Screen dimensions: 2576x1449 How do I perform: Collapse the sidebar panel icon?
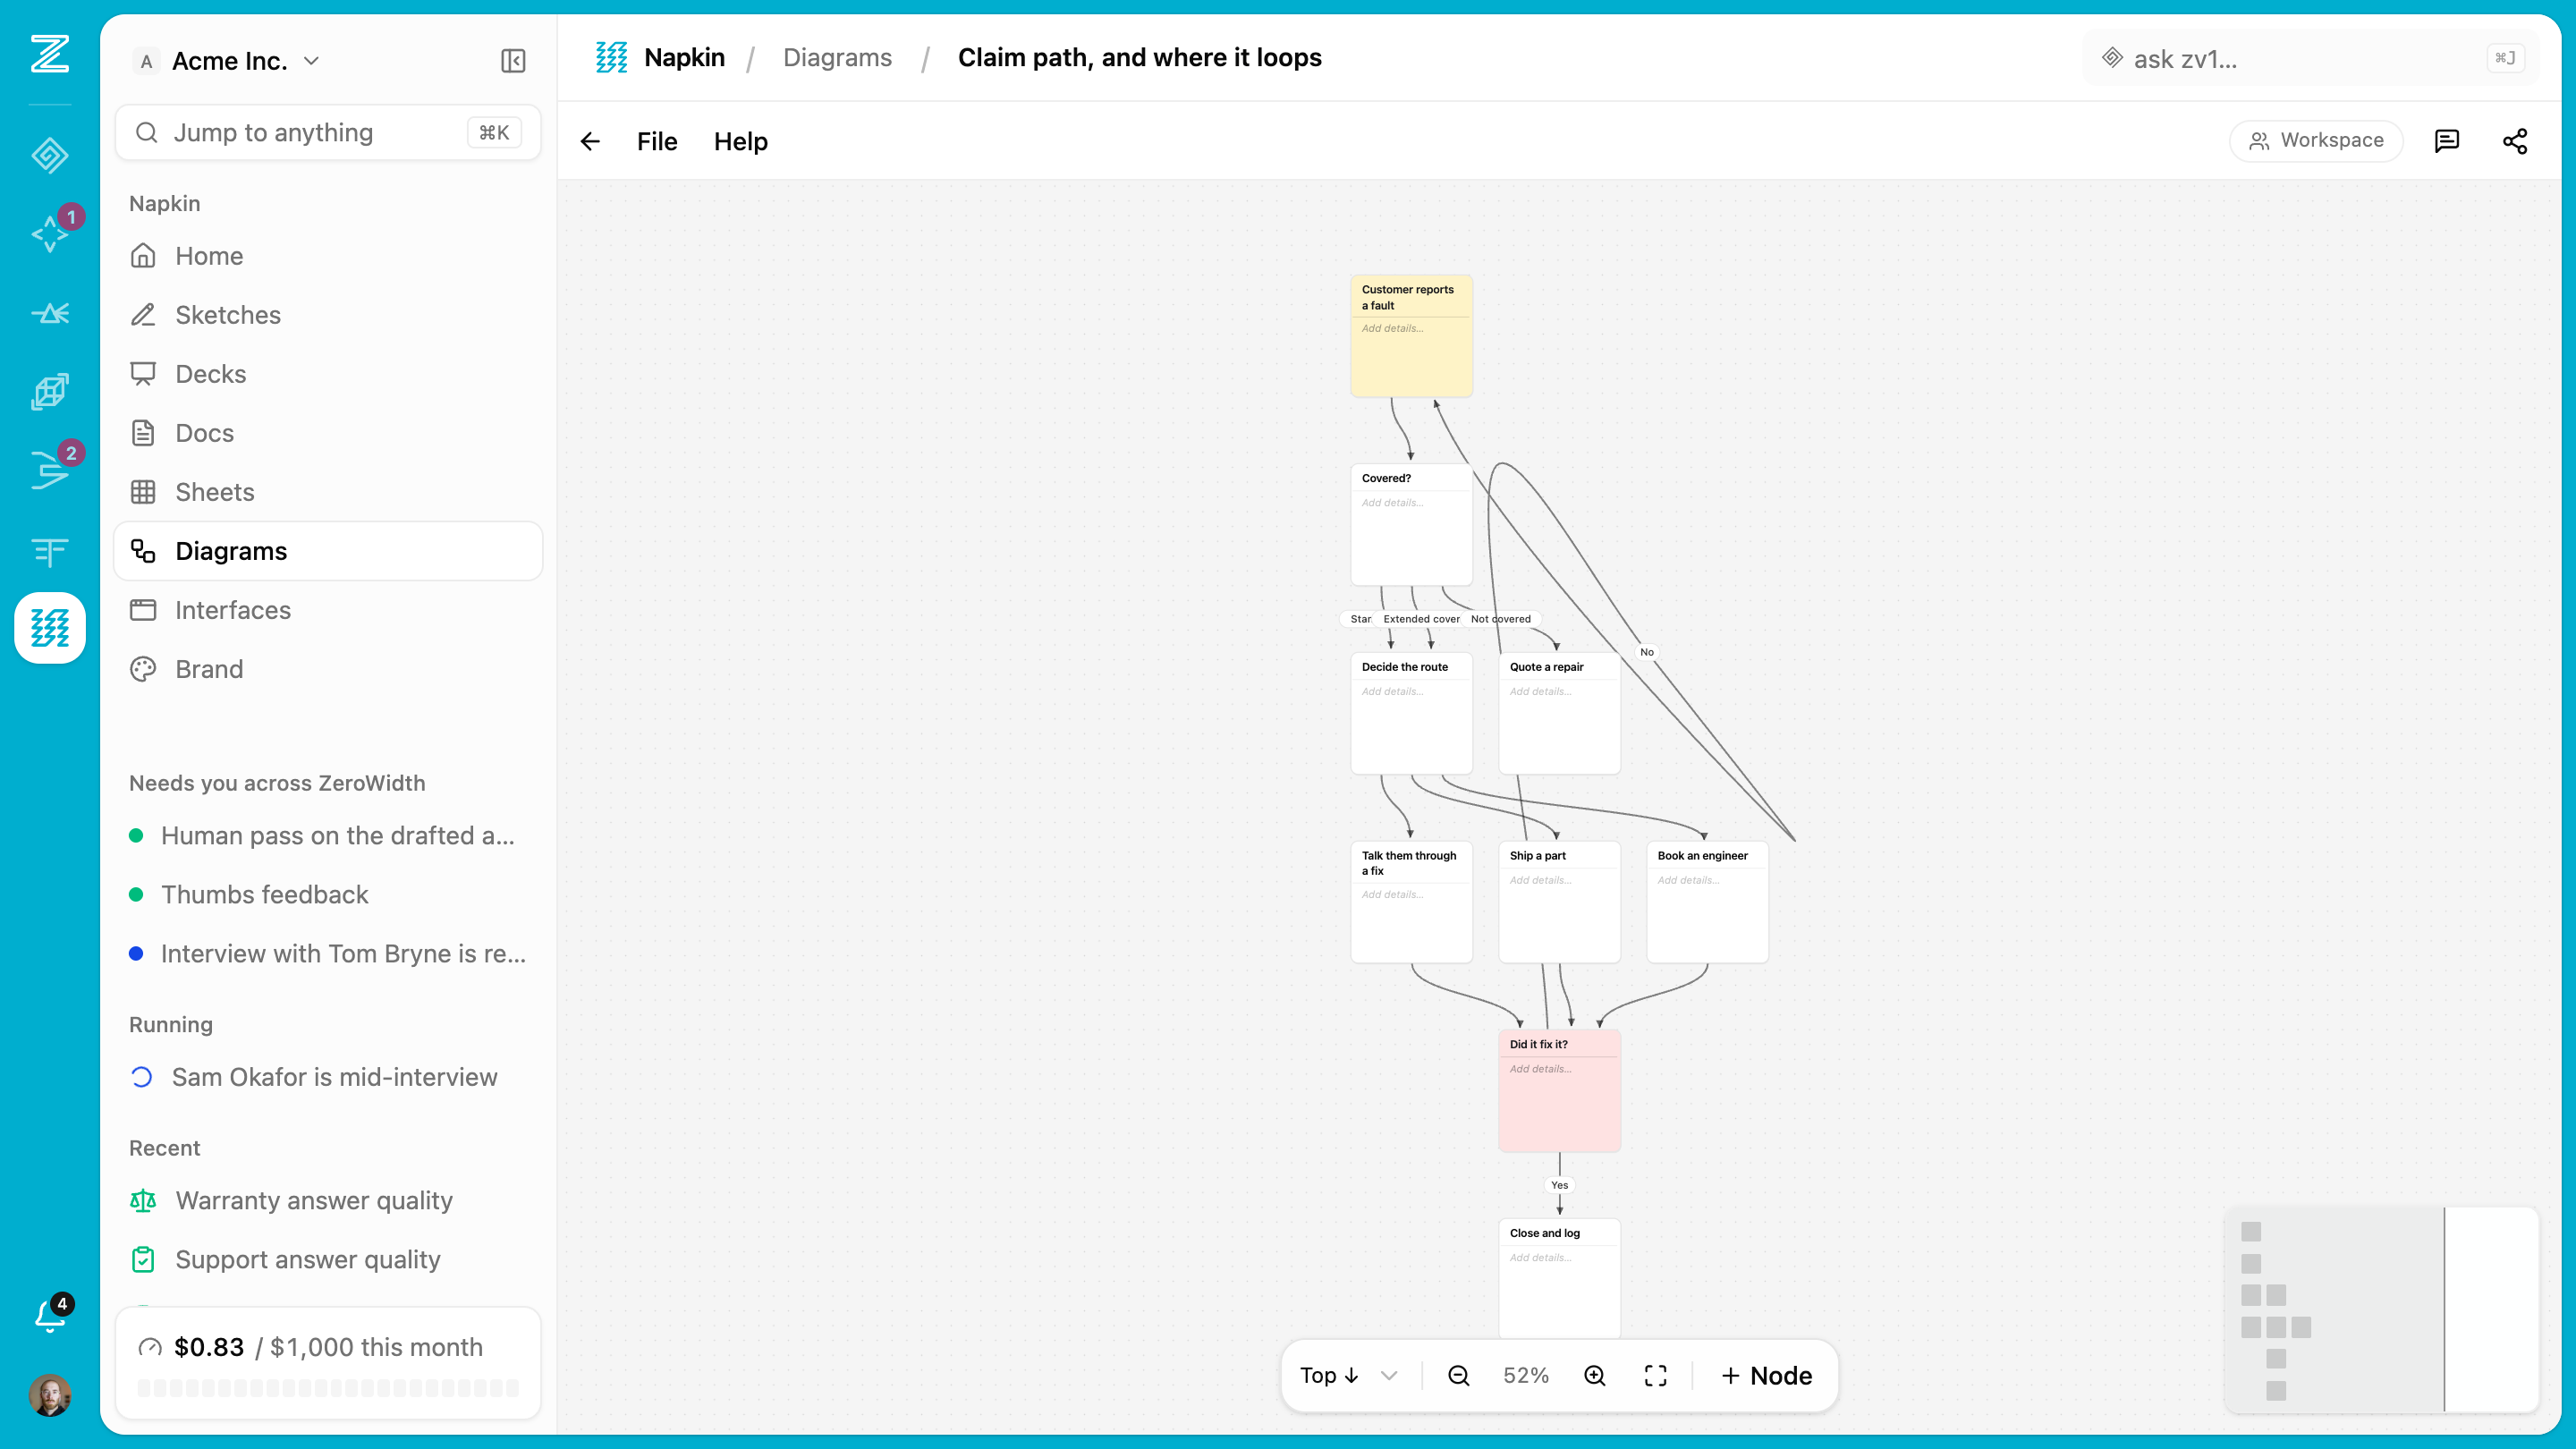pyautogui.click(x=513, y=61)
